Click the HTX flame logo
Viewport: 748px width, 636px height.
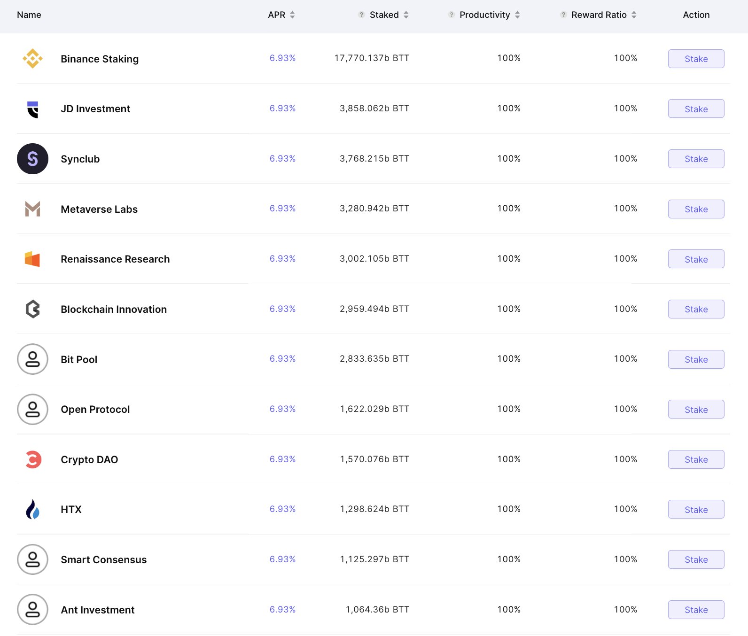point(32,510)
